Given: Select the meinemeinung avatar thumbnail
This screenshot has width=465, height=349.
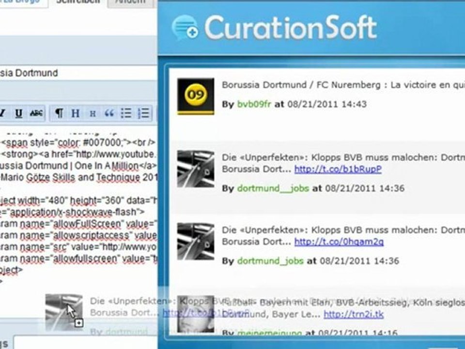Looking at the screenshot, I should pyautogui.click(x=196, y=314).
